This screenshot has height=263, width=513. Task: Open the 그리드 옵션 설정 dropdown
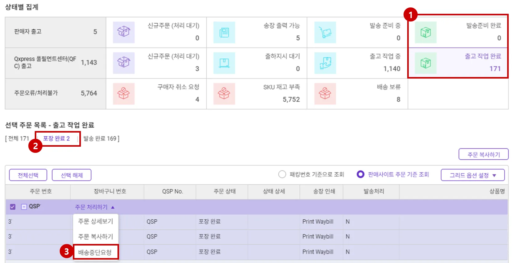(473, 175)
